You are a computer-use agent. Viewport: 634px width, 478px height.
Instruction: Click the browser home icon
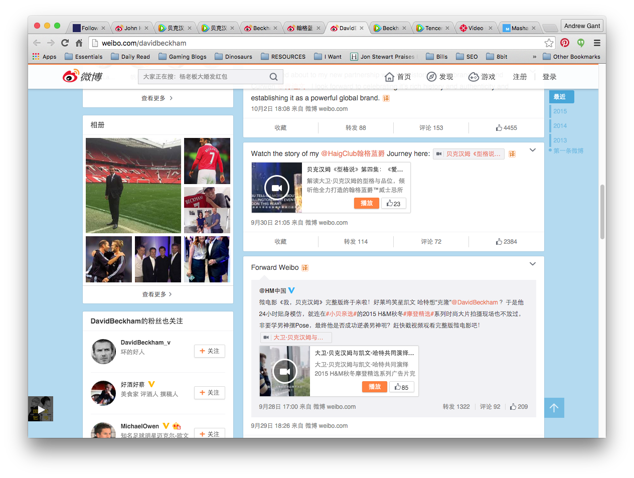point(79,43)
